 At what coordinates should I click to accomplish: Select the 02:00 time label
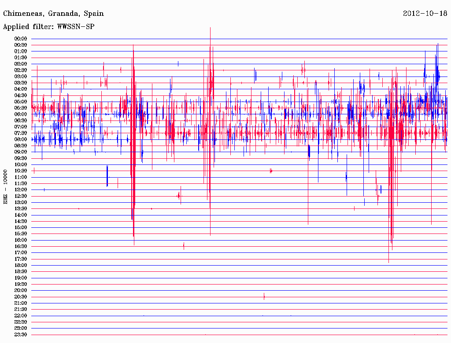coord(20,64)
